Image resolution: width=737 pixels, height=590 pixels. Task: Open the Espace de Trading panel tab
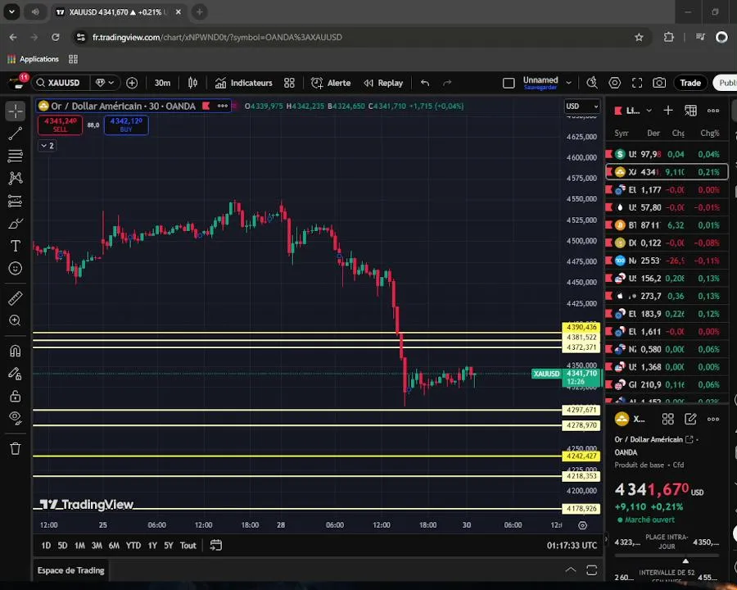coord(70,570)
